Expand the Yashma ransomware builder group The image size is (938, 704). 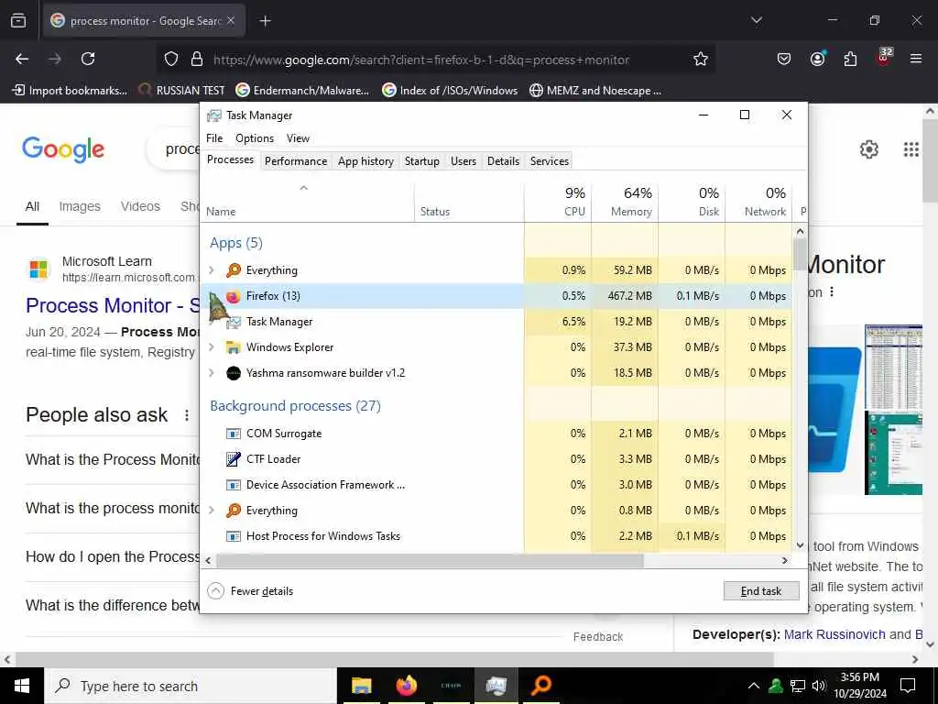point(212,373)
